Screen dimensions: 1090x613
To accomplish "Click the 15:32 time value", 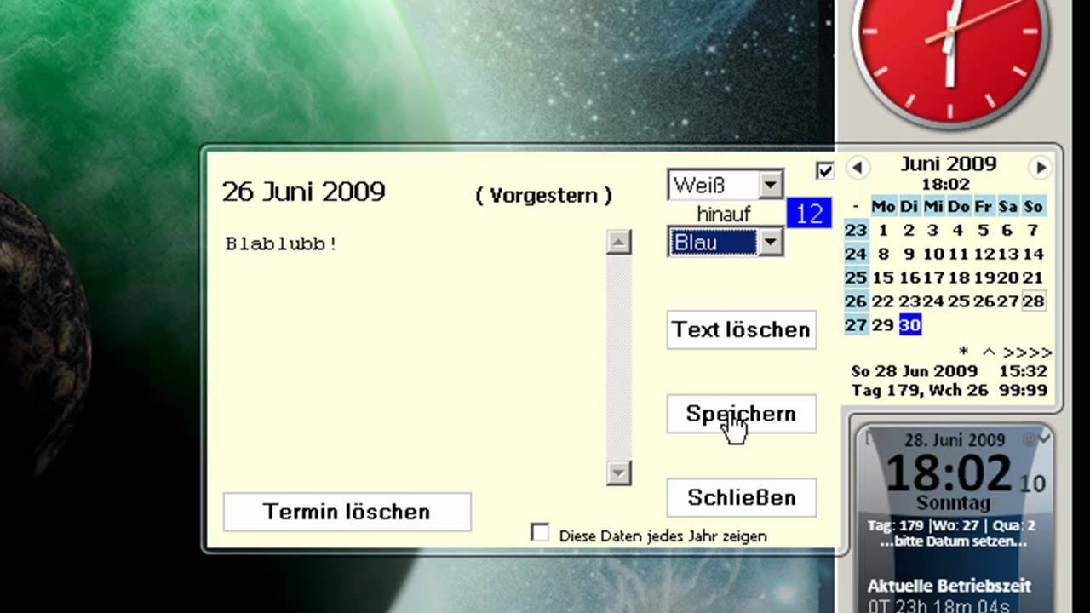I will 1023,371.
